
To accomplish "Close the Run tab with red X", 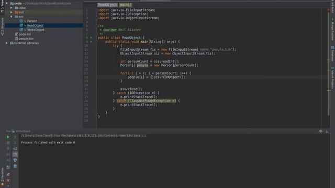I will [8, 181].
